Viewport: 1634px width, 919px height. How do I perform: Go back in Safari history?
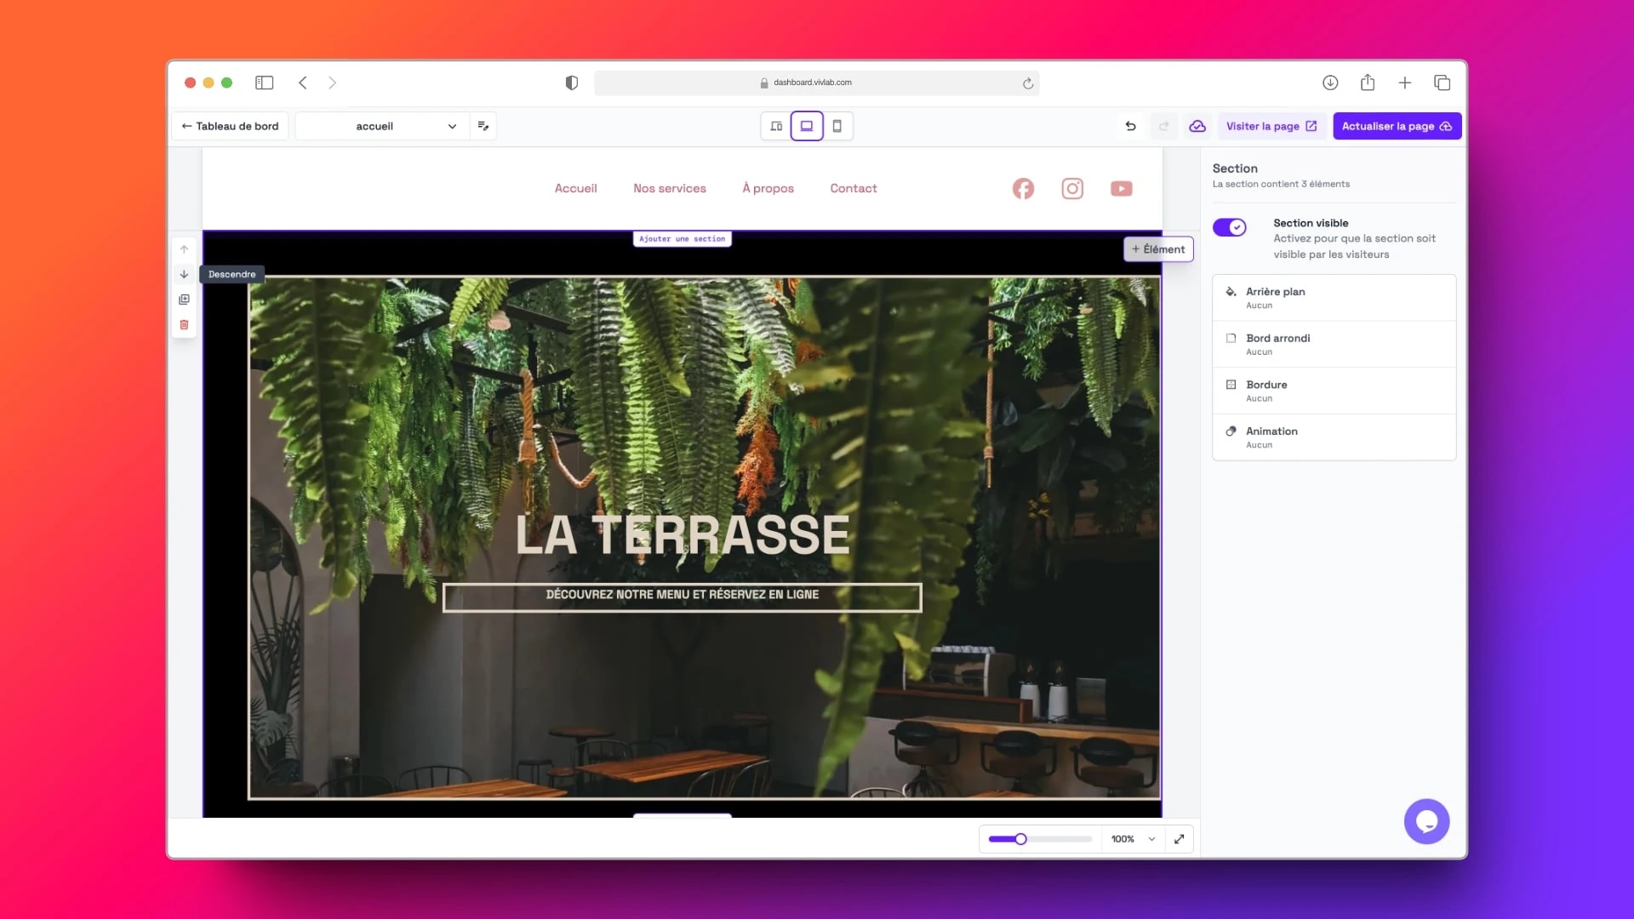click(x=303, y=83)
